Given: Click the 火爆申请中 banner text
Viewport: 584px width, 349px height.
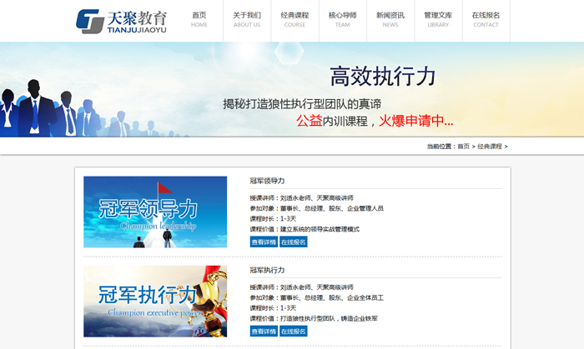Looking at the screenshot, I should point(415,121).
